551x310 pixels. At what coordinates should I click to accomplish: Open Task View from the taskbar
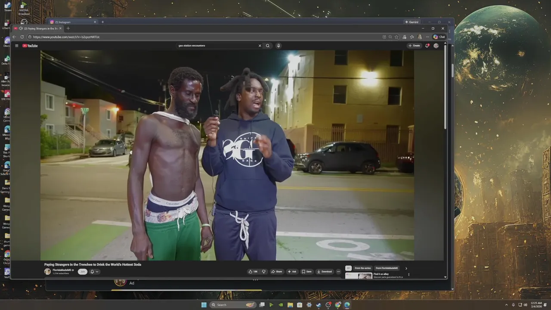pos(262,305)
